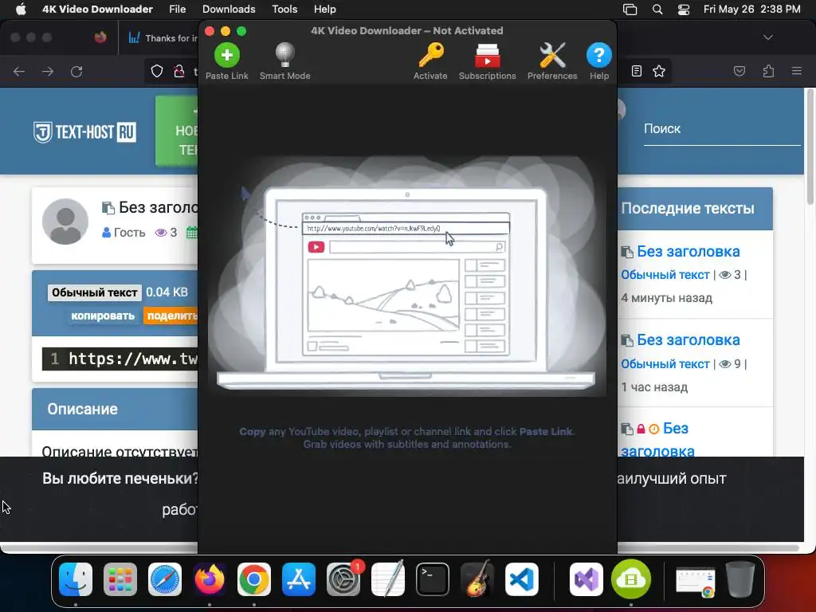Open Trash from the Dock
The image size is (816, 612).
740,579
